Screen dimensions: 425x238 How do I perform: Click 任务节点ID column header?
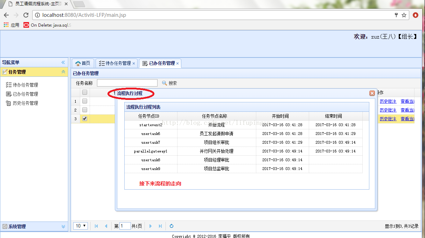(x=151, y=116)
